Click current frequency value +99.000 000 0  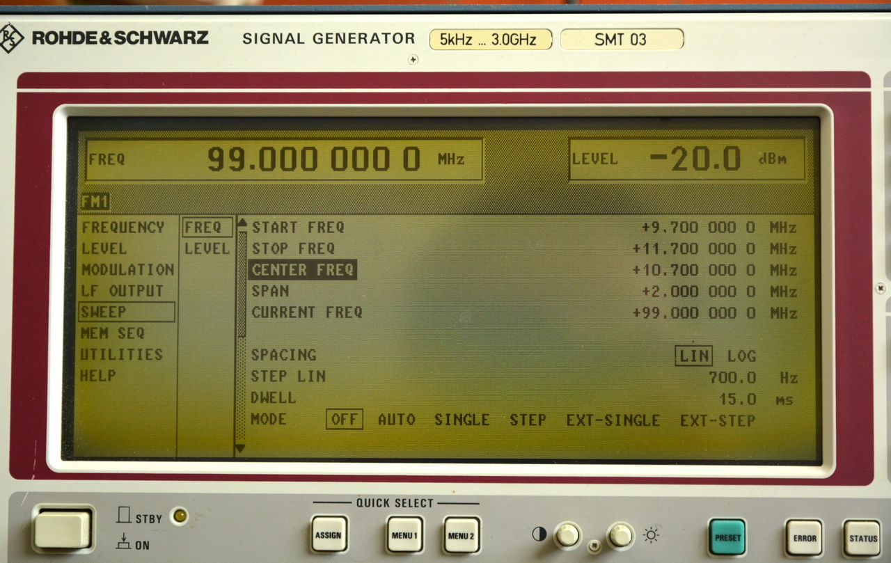[694, 313]
